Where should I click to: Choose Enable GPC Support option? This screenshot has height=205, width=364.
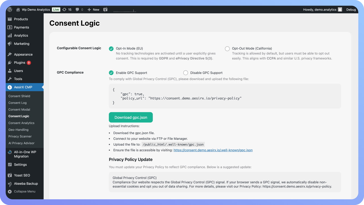point(111,73)
